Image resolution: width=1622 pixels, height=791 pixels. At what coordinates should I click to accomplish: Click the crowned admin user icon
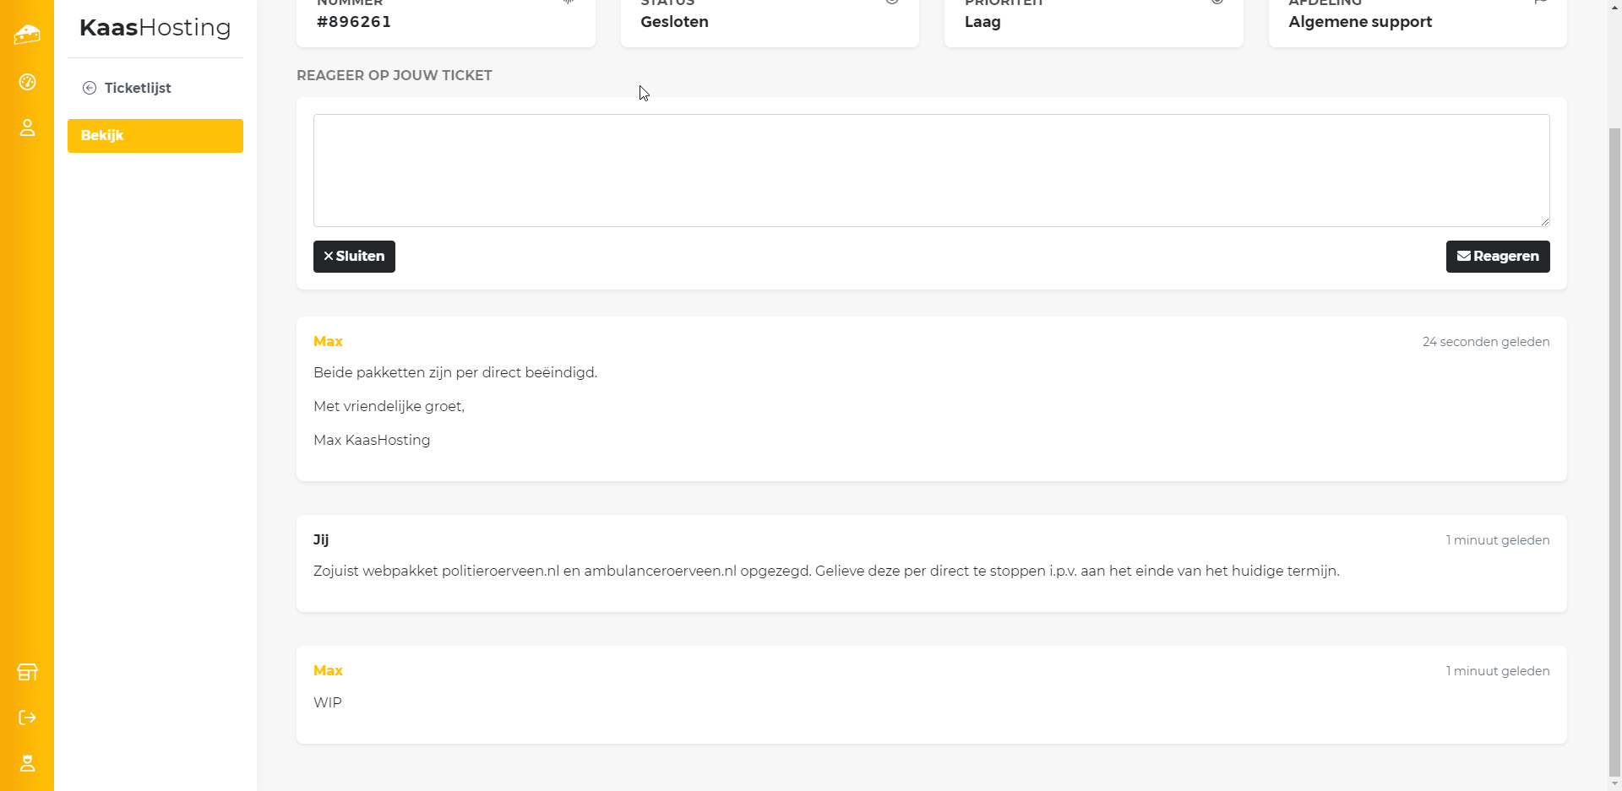tap(27, 763)
